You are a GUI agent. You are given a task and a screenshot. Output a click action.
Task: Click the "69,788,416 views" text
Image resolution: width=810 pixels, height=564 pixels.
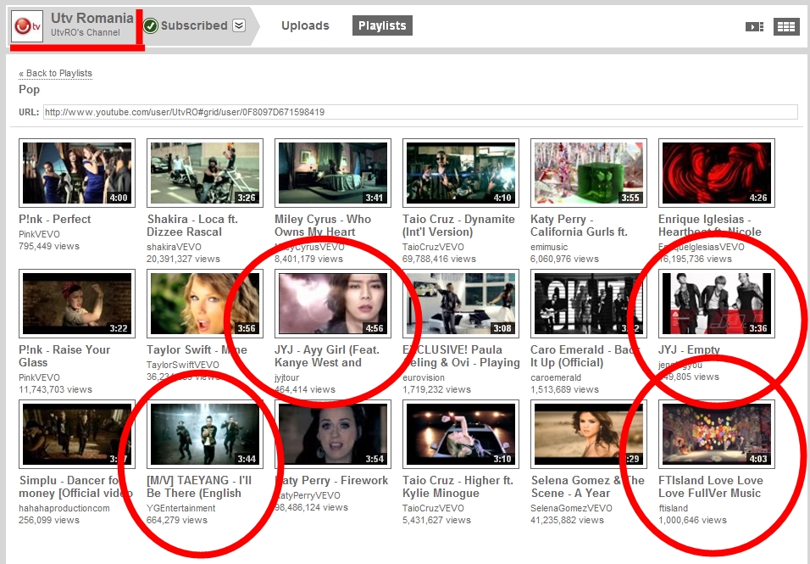click(439, 259)
